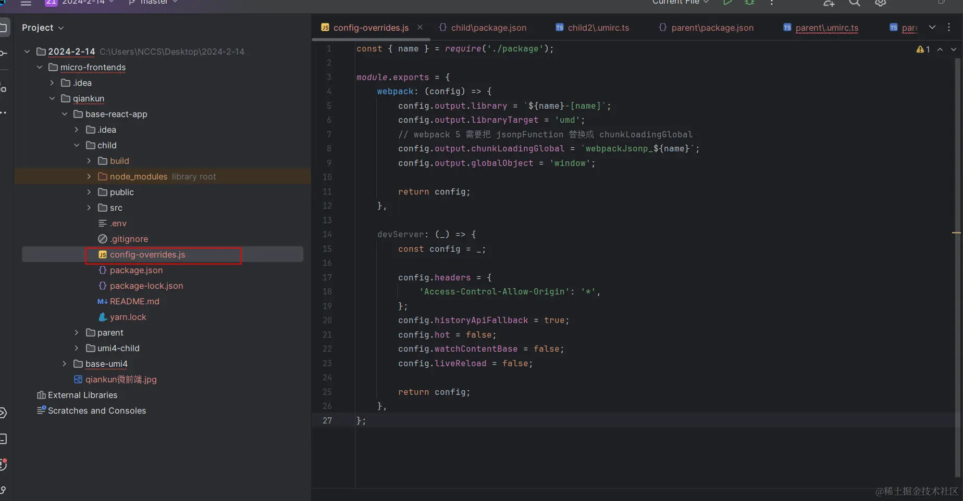963x501 pixels.
Task: Open IDE settings gear icon
Action: click(880, 3)
